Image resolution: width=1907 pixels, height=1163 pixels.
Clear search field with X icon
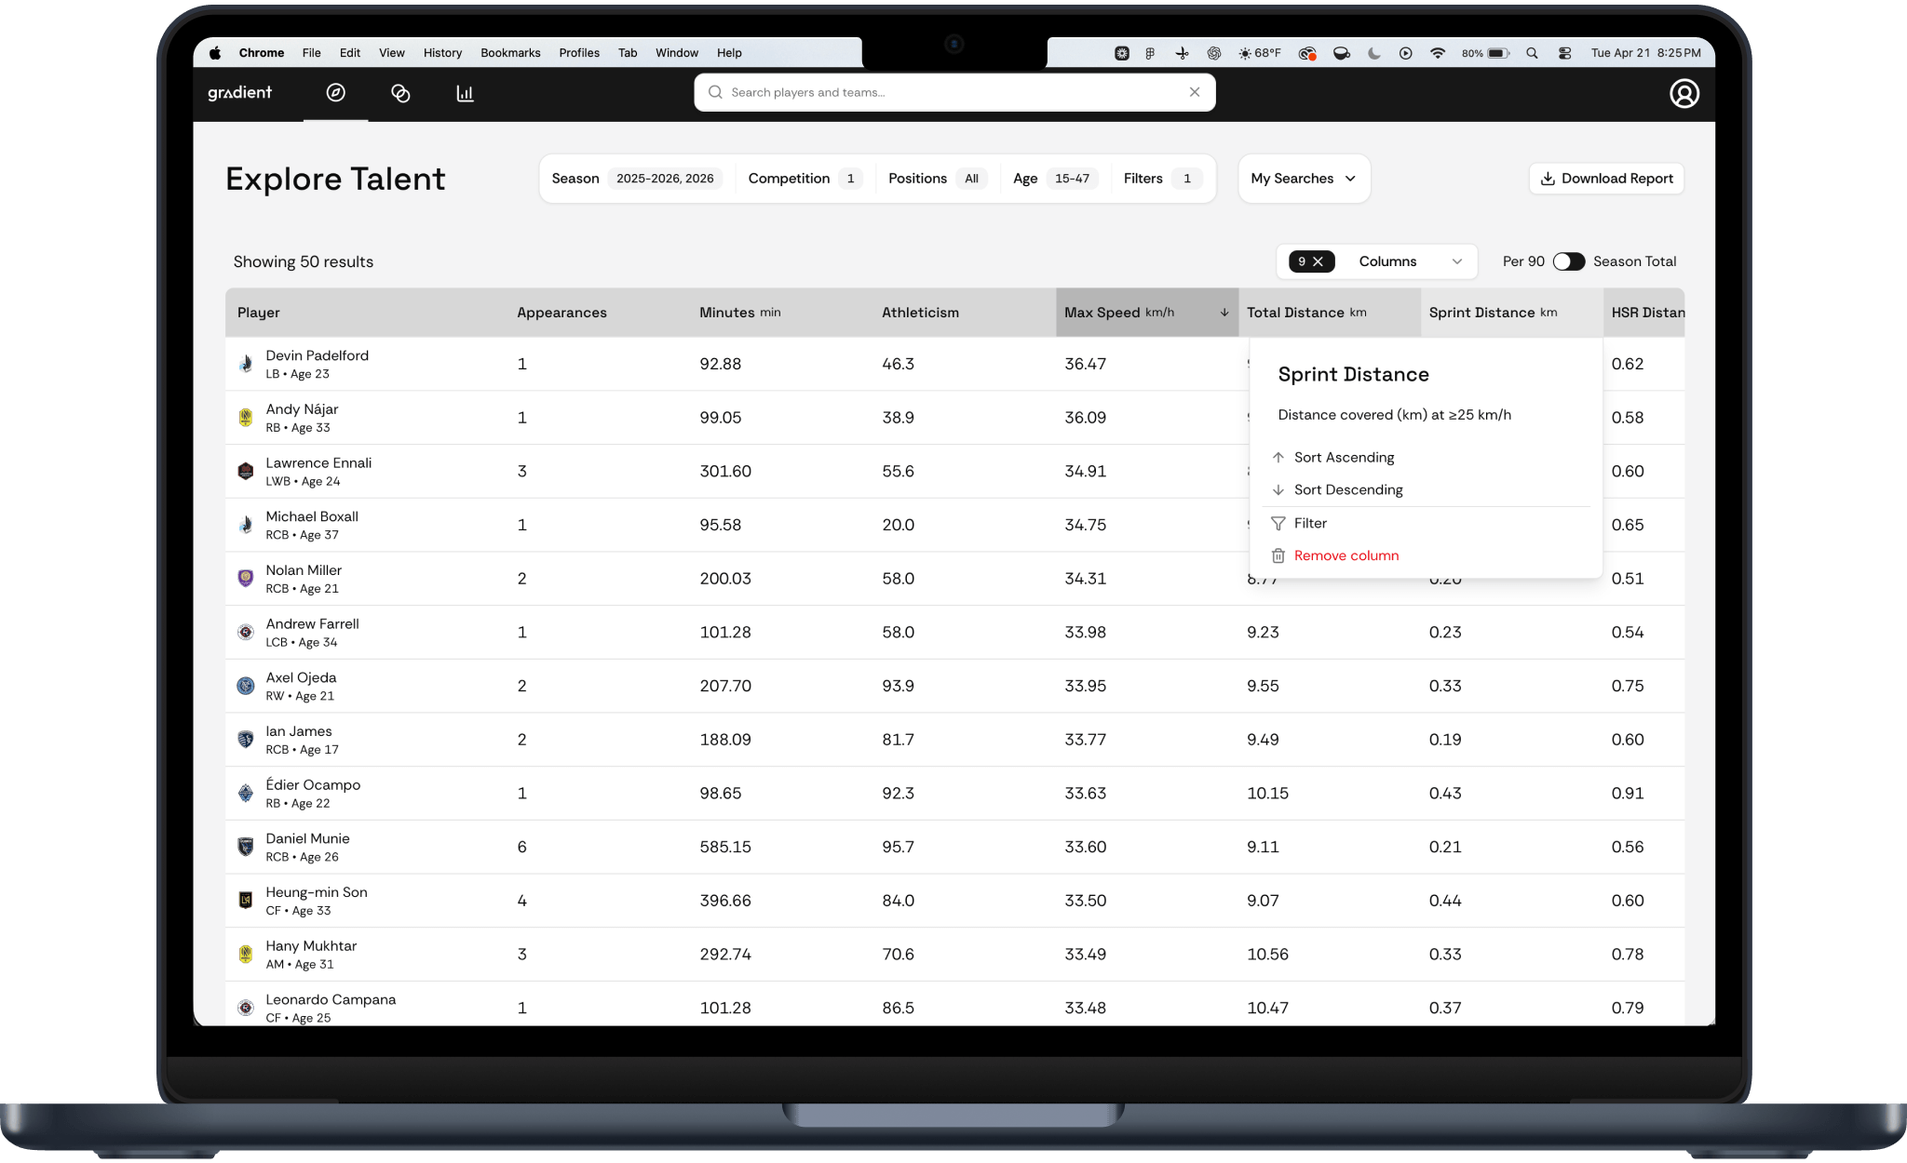[x=1194, y=92]
